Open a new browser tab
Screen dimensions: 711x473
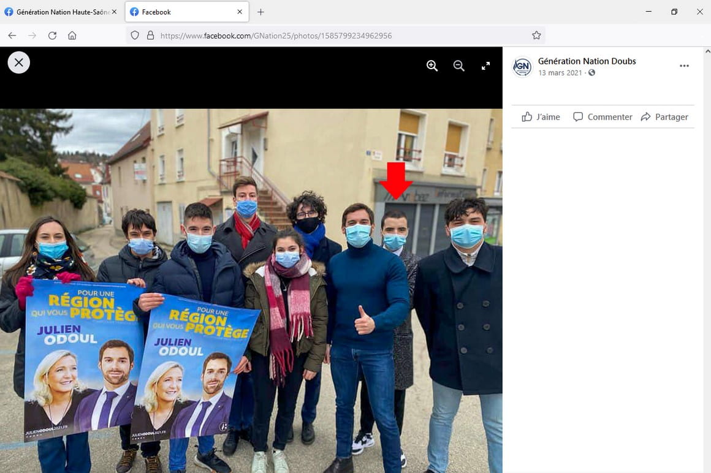click(260, 12)
